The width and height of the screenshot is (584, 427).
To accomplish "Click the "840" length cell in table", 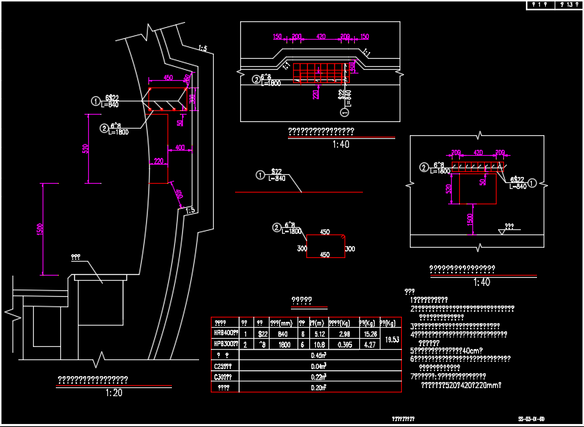I will [283, 334].
